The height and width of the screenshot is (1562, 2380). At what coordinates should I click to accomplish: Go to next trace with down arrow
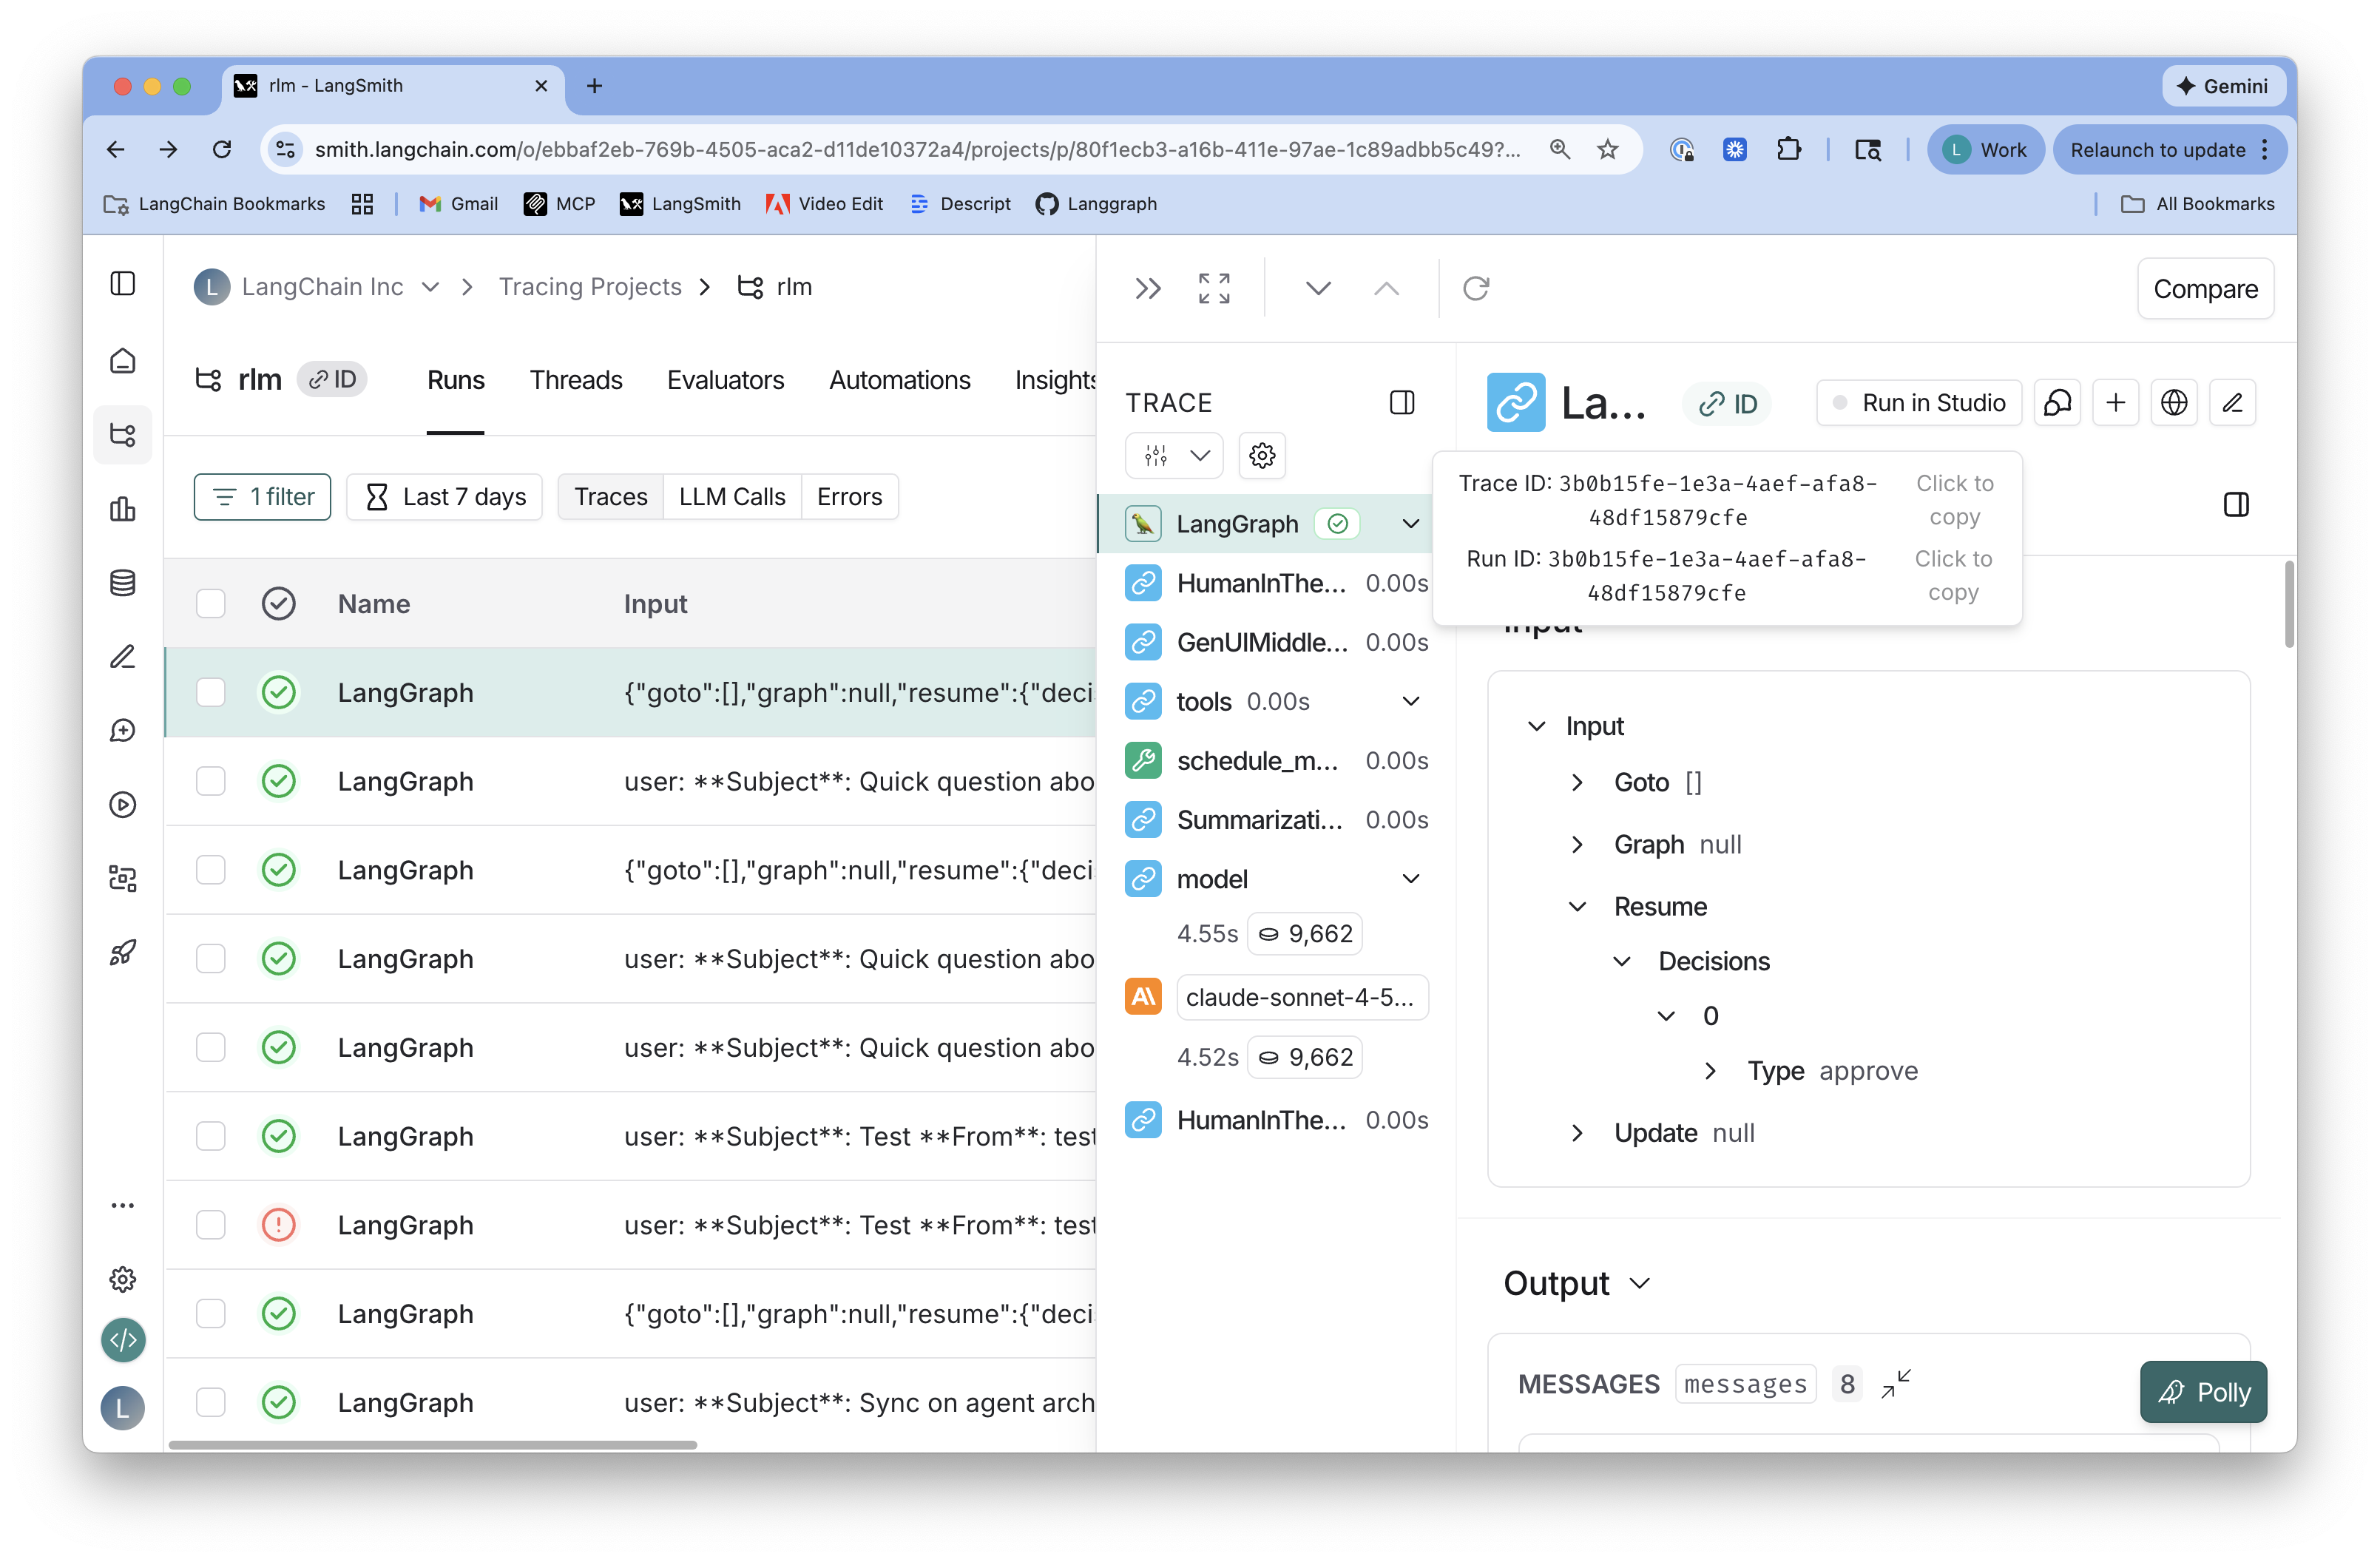[x=1318, y=289]
